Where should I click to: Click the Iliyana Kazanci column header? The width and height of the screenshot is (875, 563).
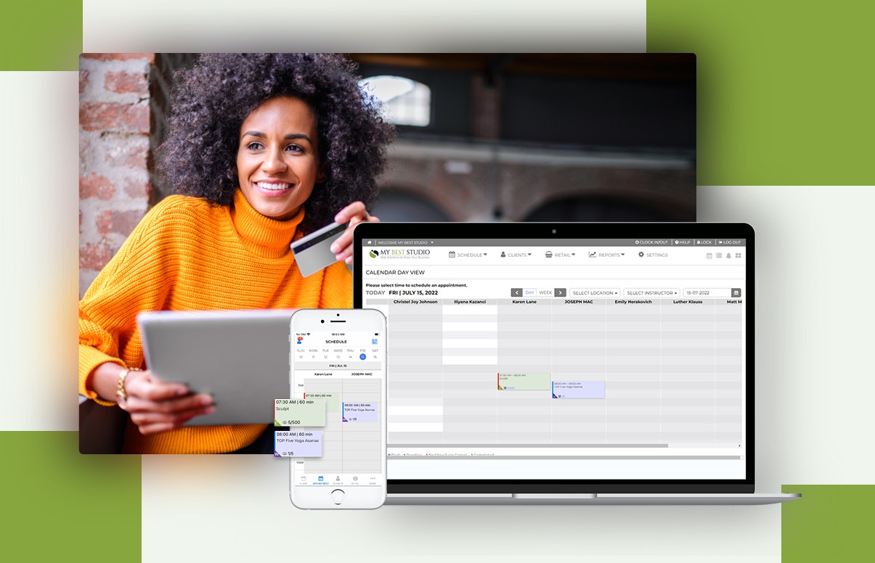[470, 301]
